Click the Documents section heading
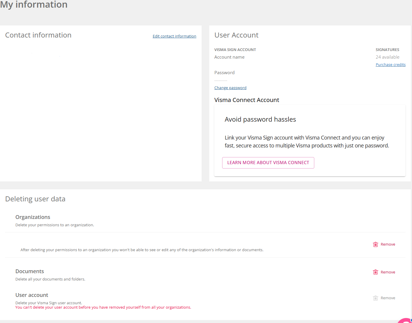 (30, 271)
